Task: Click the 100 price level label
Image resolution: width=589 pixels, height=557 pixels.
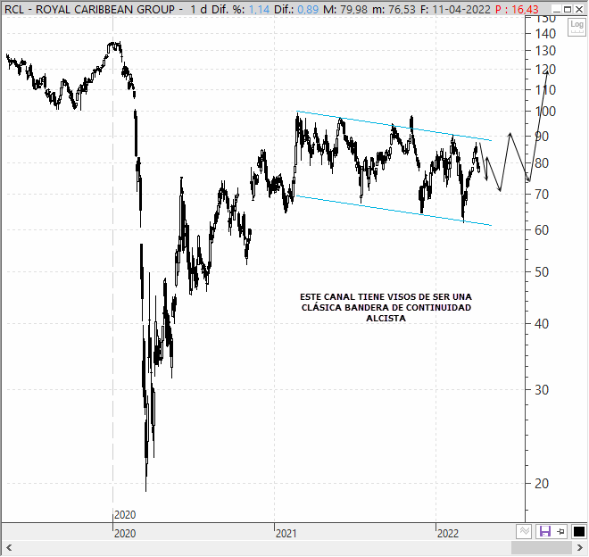Action: click(545, 112)
